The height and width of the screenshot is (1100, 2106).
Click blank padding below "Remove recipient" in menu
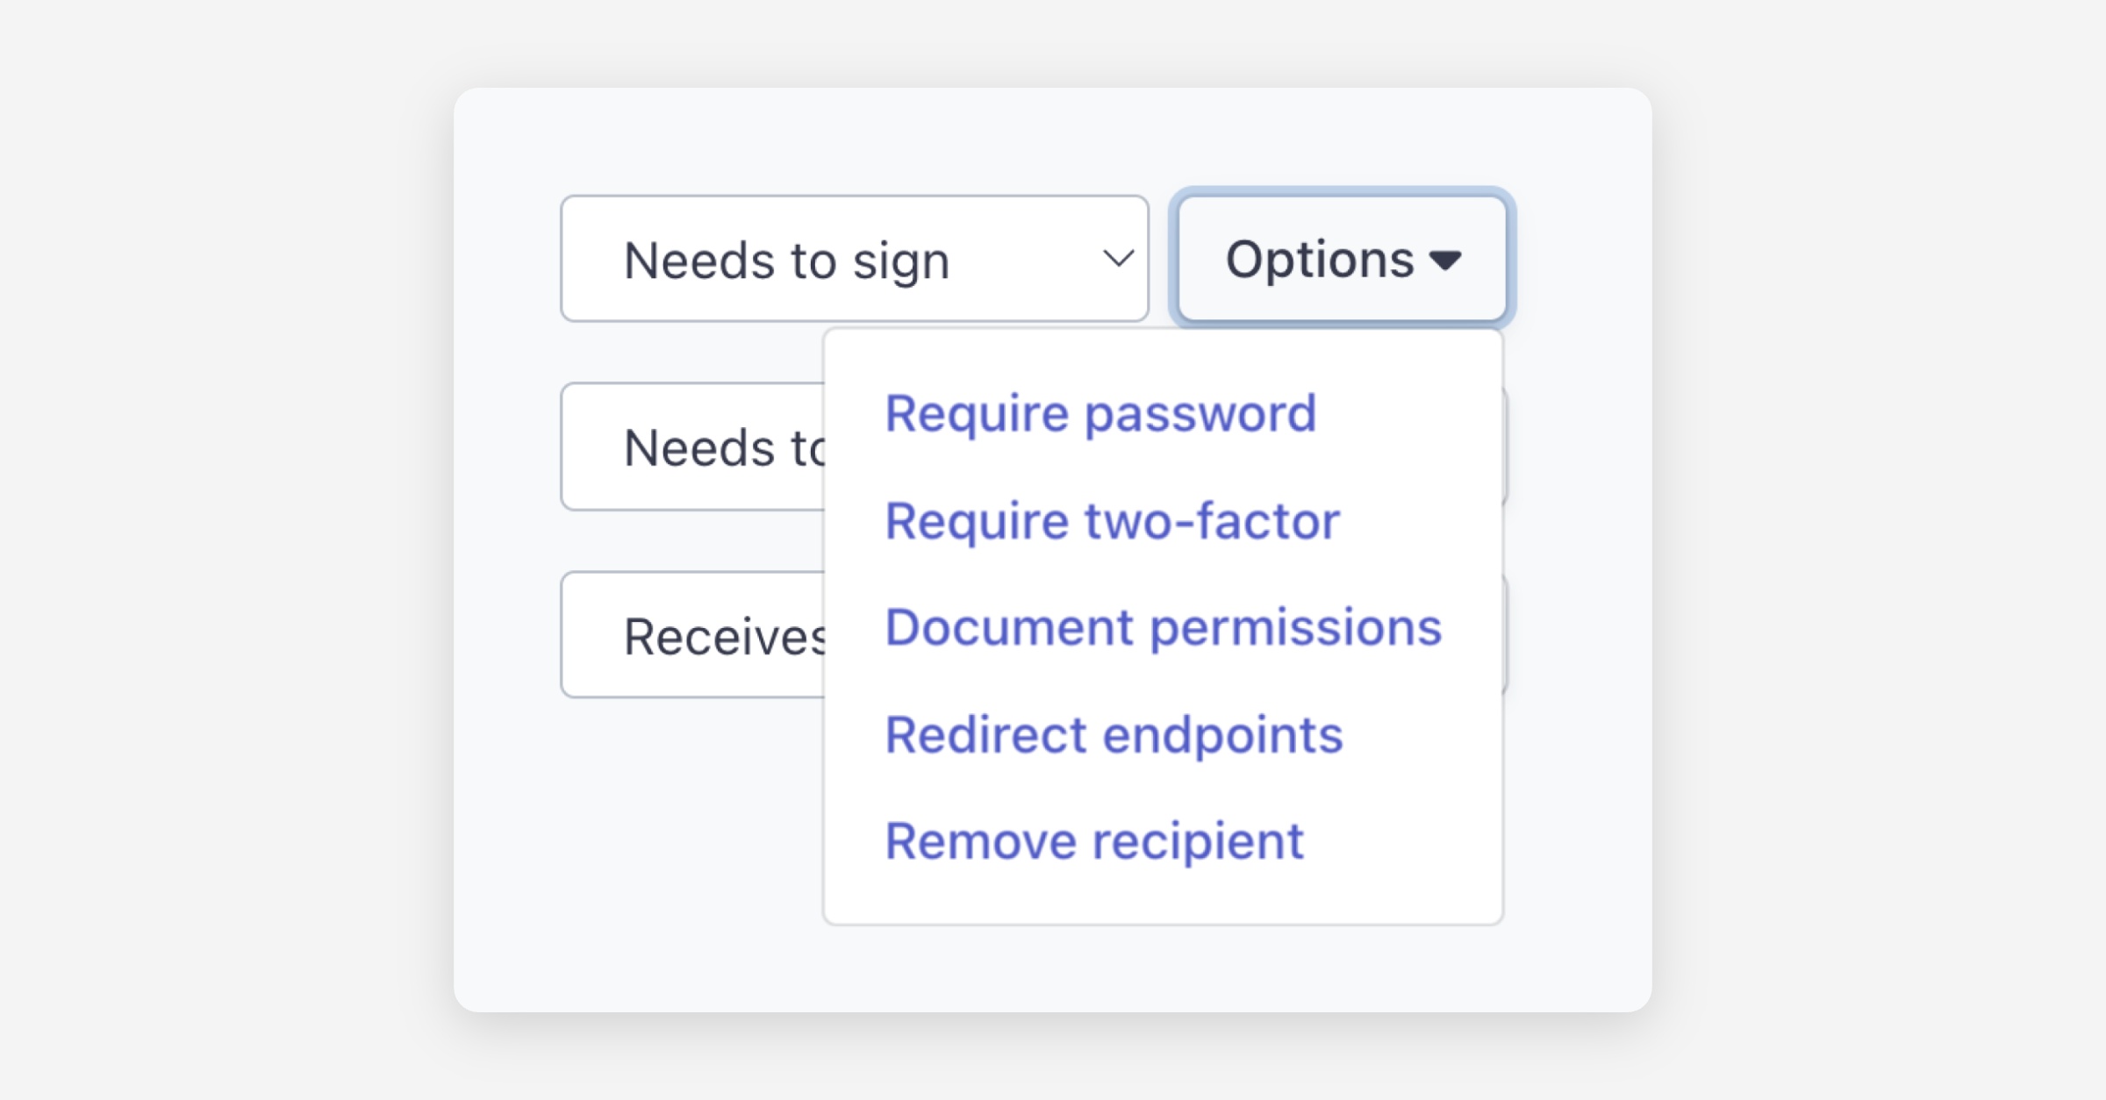[1163, 899]
